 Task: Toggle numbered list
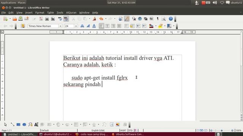[x=126, y=26]
